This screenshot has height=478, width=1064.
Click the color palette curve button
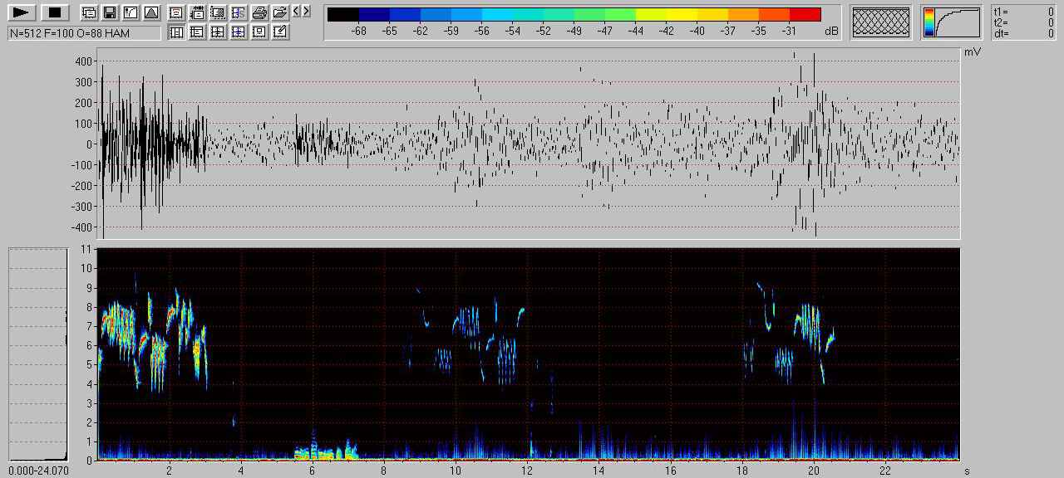click(951, 22)
